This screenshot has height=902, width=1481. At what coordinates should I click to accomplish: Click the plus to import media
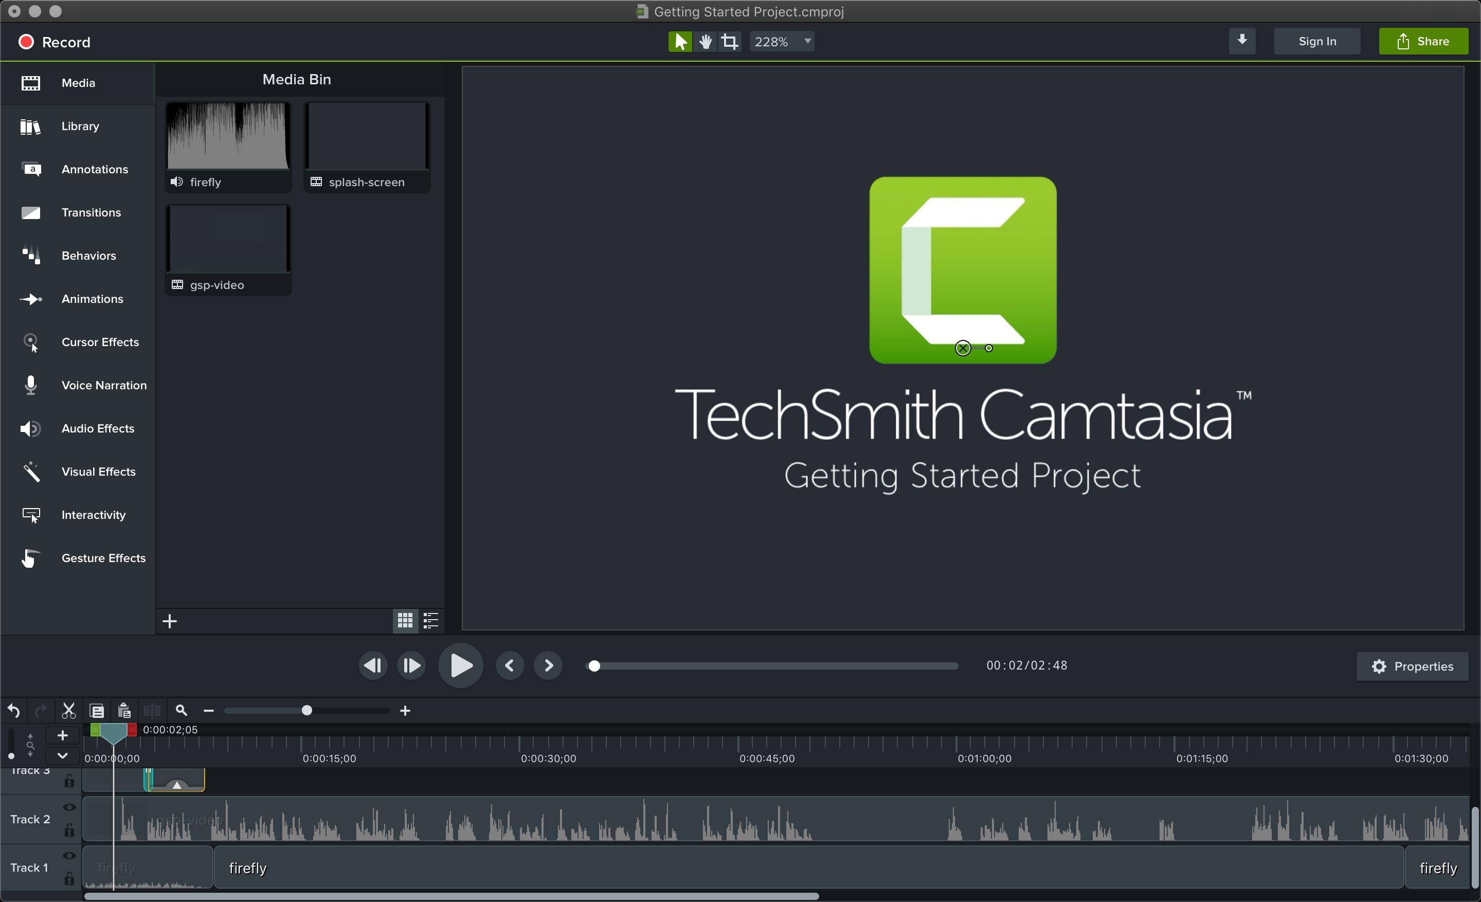tap(170, 621)
